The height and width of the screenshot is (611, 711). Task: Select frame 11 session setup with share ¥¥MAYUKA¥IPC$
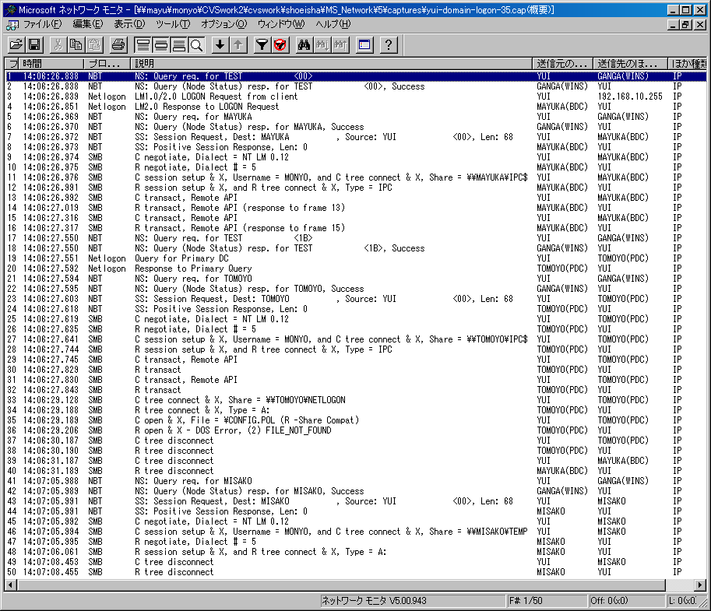coord(355,177)
